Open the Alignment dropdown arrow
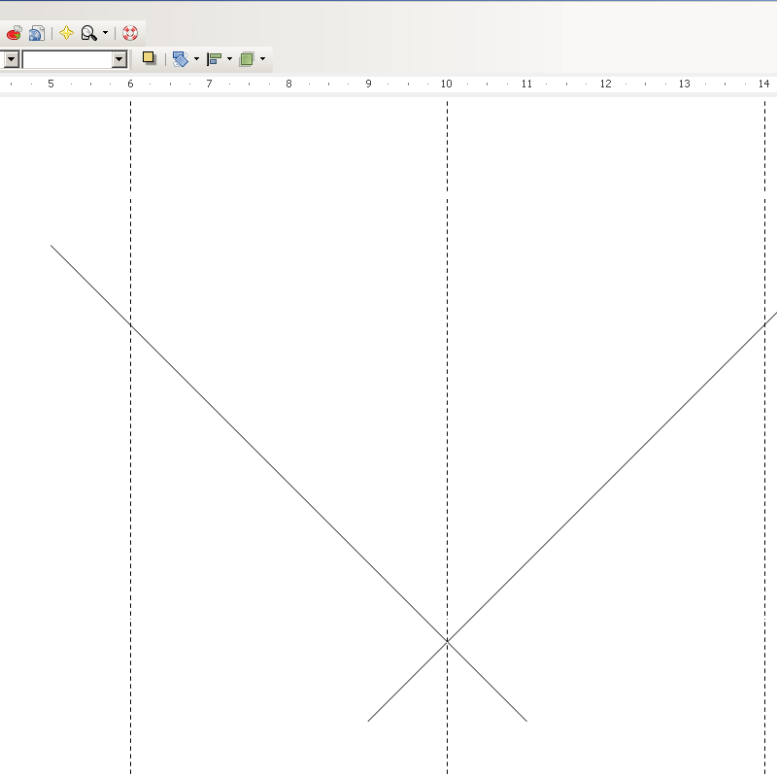Image resolution: width=777 pixels, height=777 pixels. pyautogui.click(x=229, y=59)
